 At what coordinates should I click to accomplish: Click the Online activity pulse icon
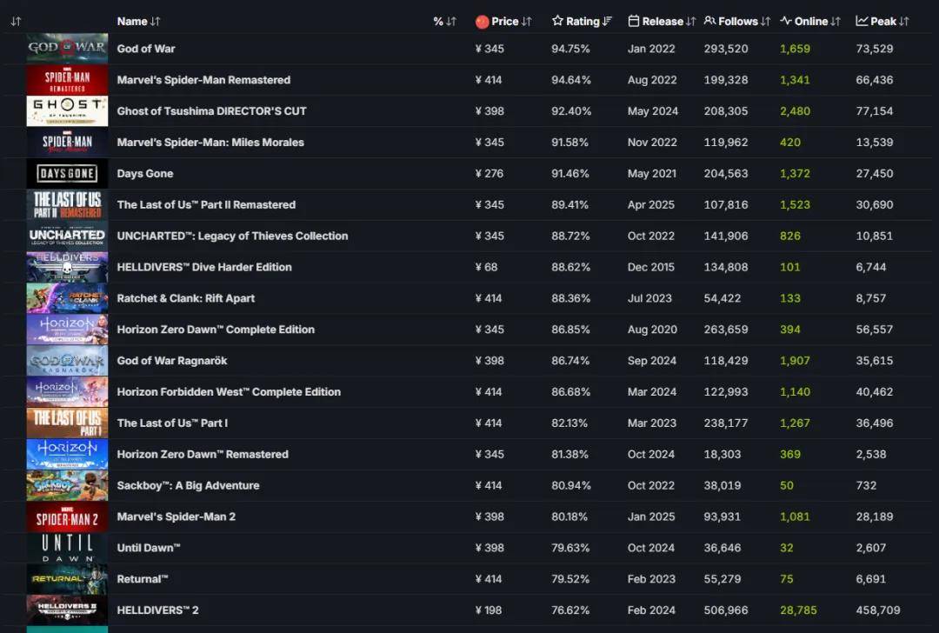pyautogui.click(x=786, y=21)
